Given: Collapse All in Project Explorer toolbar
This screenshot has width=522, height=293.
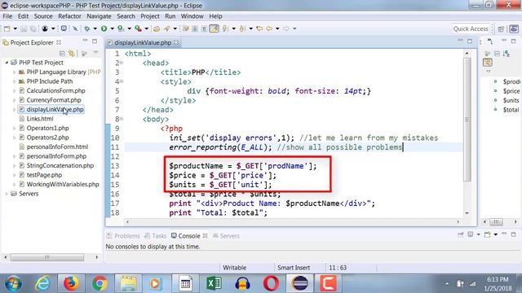Looking at the screenshot, I should [62, 53].
